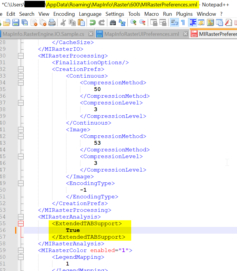Collapse the MIRasterProcessing node fold marker
The image size is (237, 271).
[x=21, y=56]
